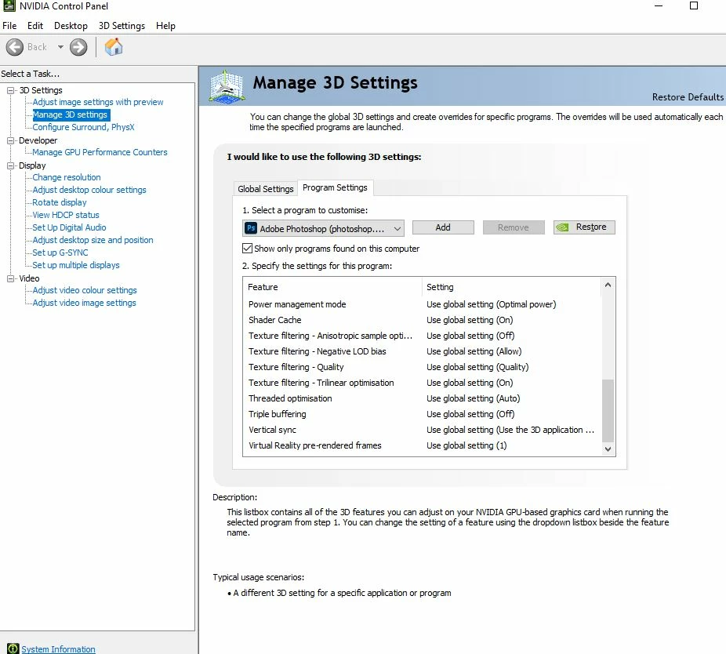This screenshot has width=726, height=654.
Task: Toggle Show only programs found on this computer
Action: [x=247, y=249]
